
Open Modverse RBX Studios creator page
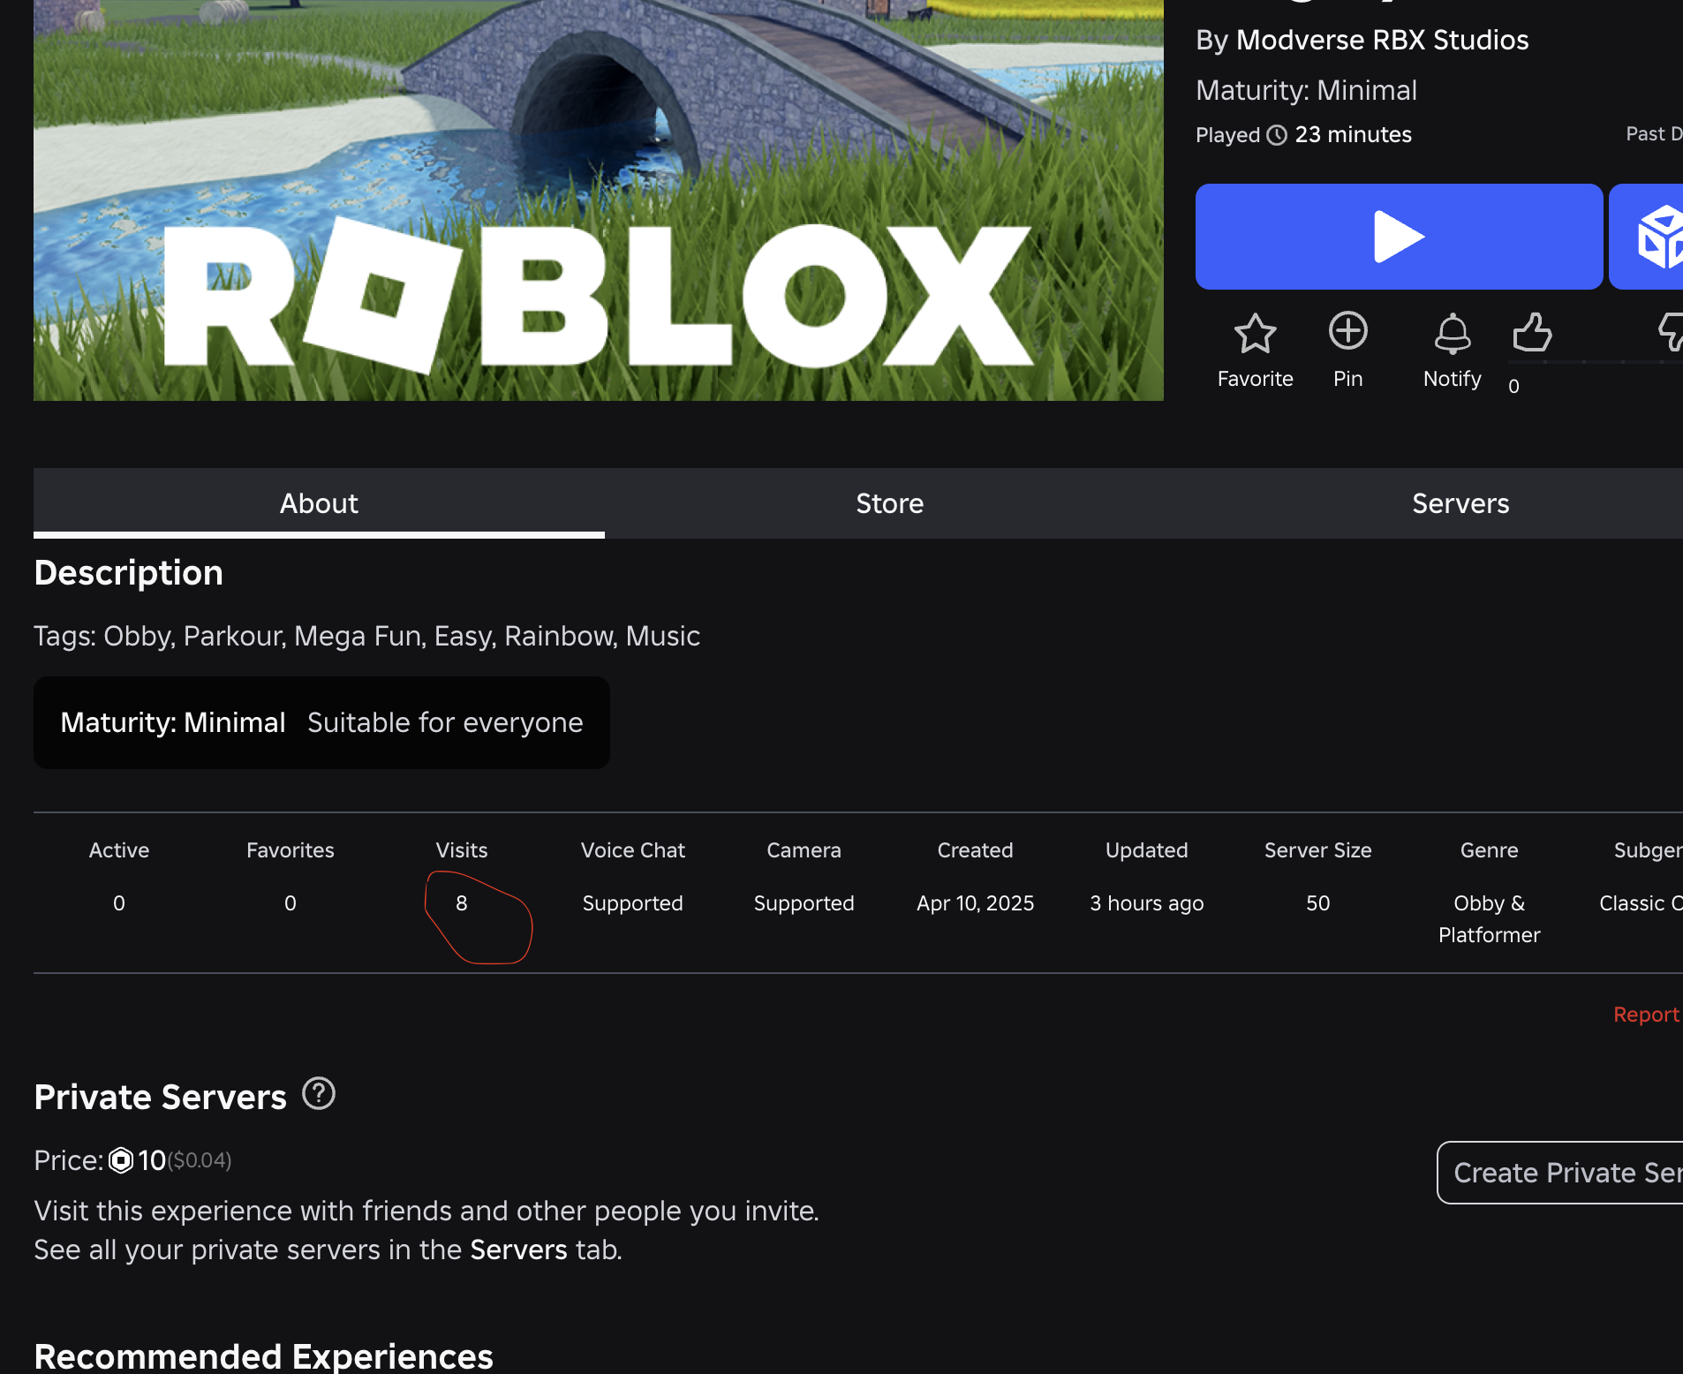(x=1382, y=40)
